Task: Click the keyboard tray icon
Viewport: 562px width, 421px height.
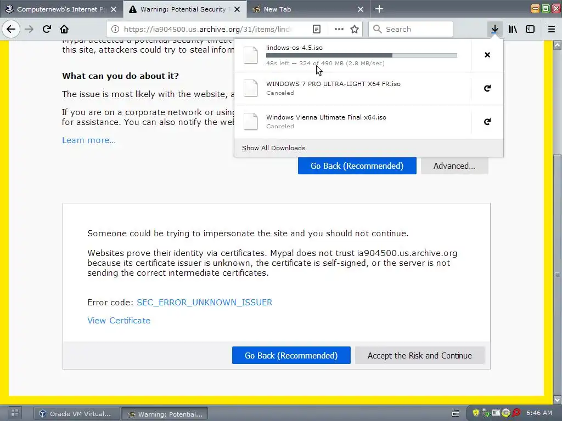Action: [x=455, y=413]
